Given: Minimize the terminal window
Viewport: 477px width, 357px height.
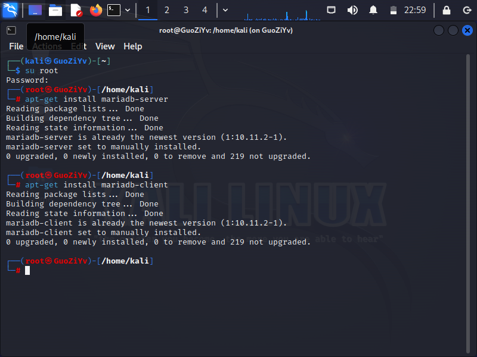Looking at the screenshot, I should (439, 30).
